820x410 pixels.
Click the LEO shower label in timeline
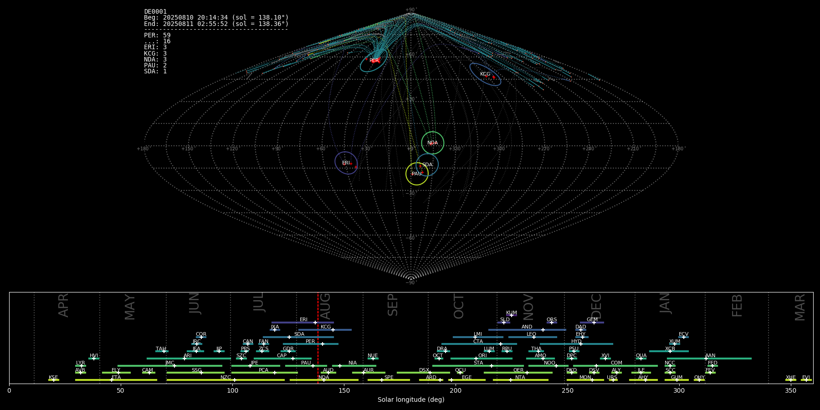click(x=531, y=334)
